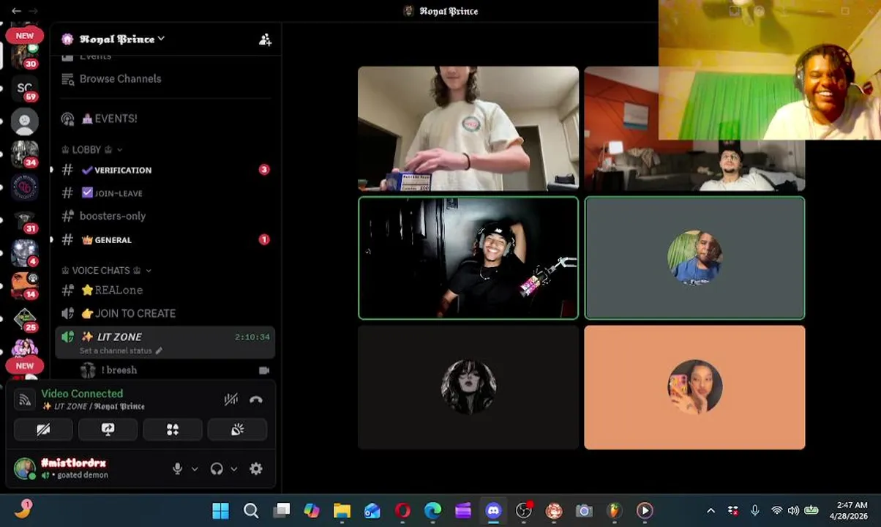
Task: Open FL Studio from the taskbar
Action: tap(614, 510)
